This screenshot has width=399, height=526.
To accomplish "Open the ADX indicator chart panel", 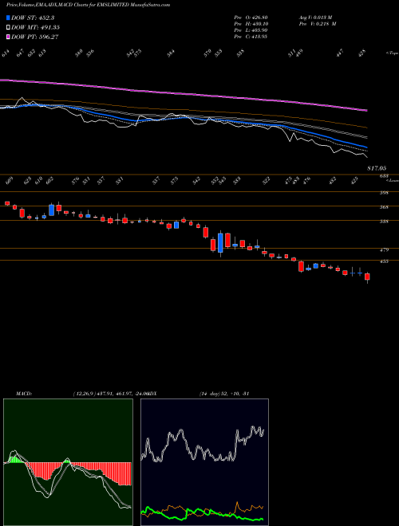I will [x=204, y=462].
